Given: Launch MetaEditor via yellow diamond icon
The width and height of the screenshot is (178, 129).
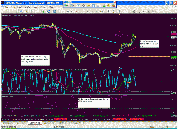Looking at the screenshot, I should click(109, 6).
